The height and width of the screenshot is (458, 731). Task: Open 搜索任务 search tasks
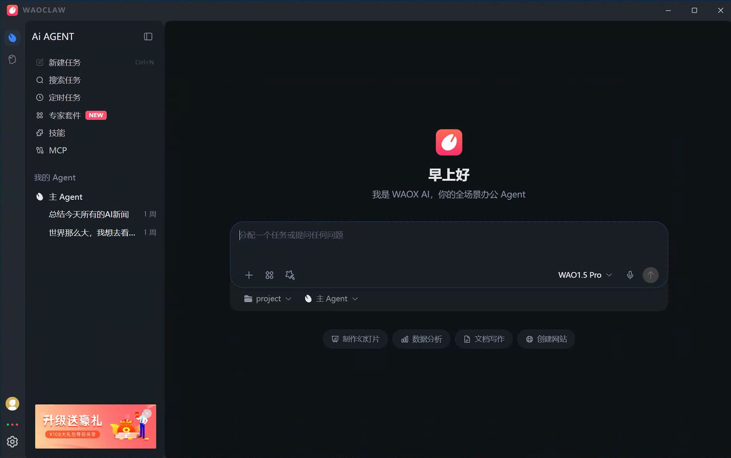(95, 80)
